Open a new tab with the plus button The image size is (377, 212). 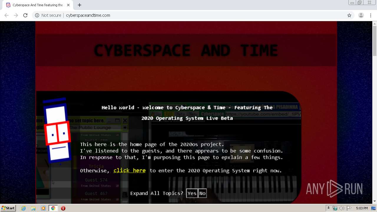click(80, 5)
